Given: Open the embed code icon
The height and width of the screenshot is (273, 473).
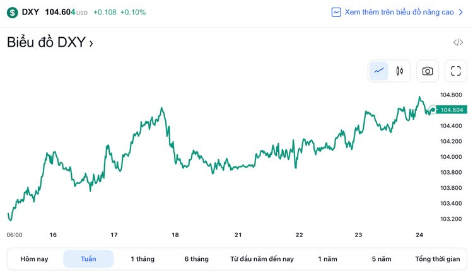Looking at the screenshot, I should tap(458, 43).
